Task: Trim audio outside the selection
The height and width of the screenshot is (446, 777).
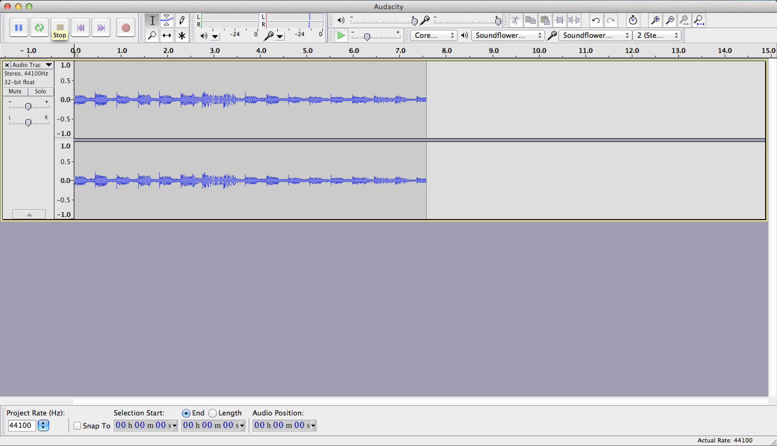Action: tap(559, 20)
